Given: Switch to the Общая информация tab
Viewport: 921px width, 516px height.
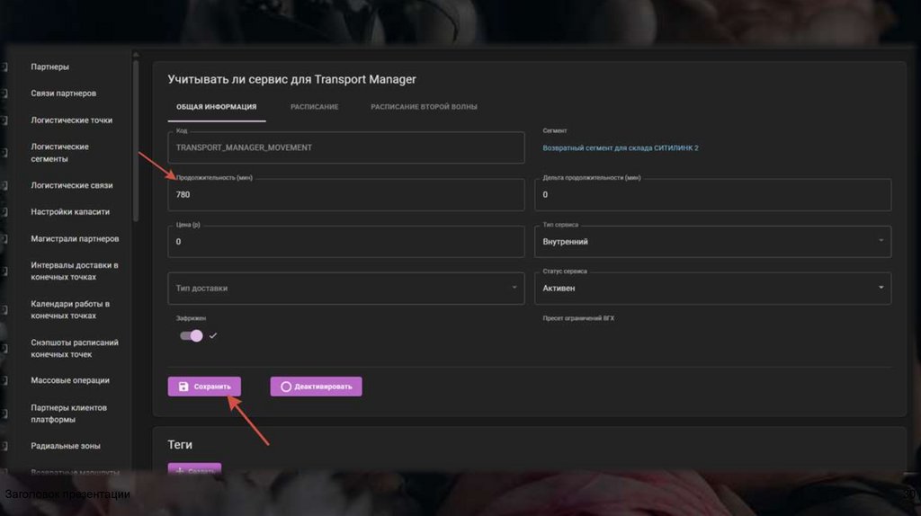Looking at the screenshot, I should tap(216, 107).
